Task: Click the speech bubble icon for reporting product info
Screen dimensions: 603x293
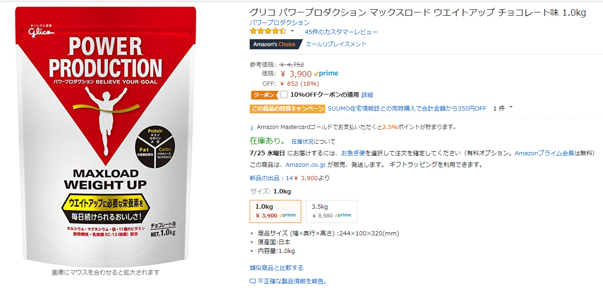Action: [x=252, y=281]
